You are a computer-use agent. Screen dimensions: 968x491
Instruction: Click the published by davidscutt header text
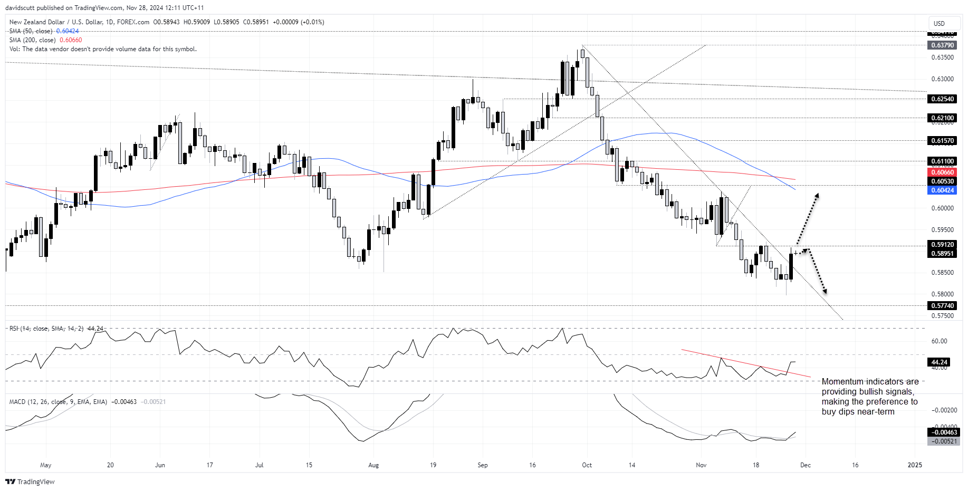pos(104,8)
